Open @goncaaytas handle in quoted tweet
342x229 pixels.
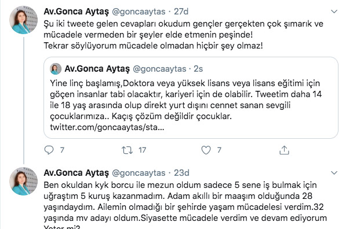tap(159, 69)
